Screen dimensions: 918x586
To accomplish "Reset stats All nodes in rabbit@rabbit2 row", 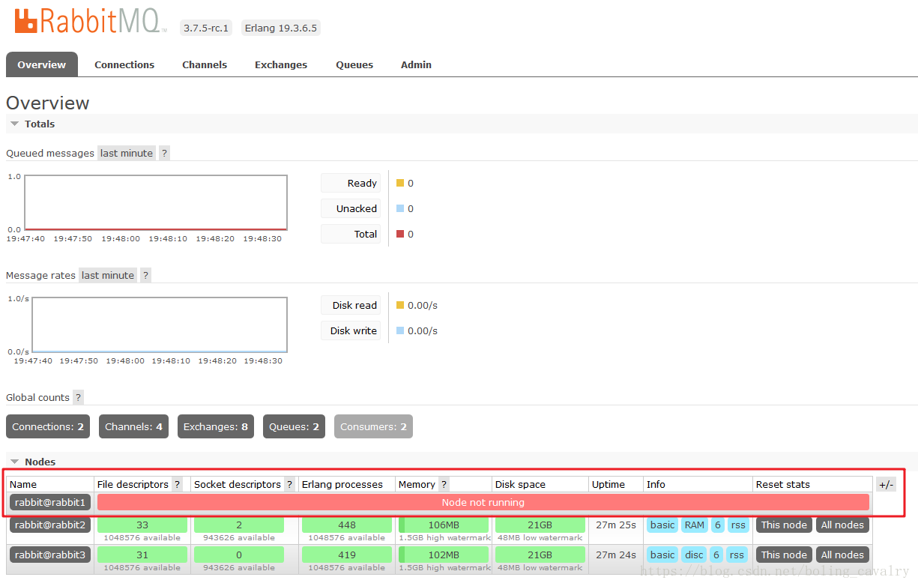I will click(x=842, y=525).
